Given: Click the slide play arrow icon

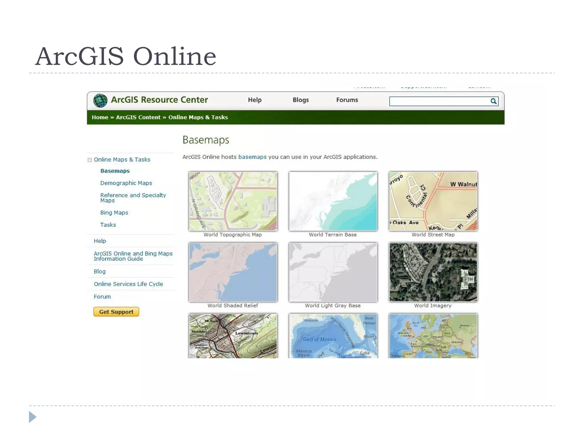Looking at the screenshot, I should (x=33, y=417).
